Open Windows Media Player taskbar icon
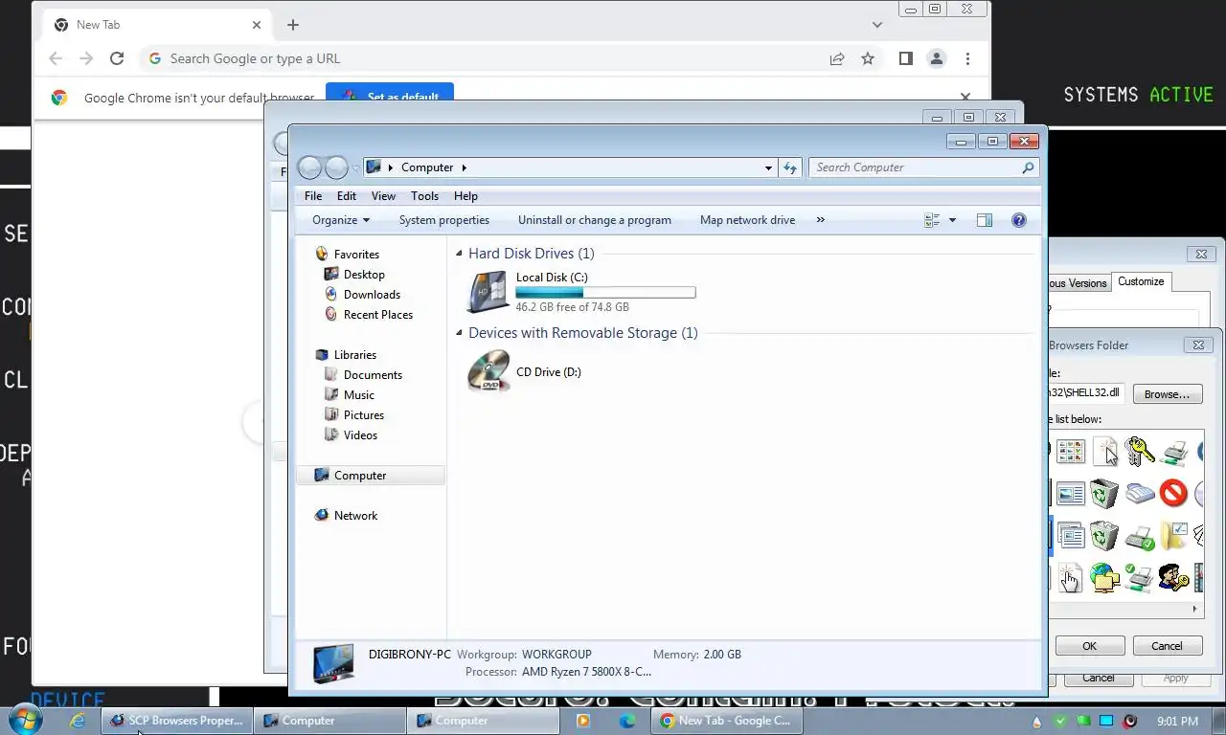 [582, 721]
